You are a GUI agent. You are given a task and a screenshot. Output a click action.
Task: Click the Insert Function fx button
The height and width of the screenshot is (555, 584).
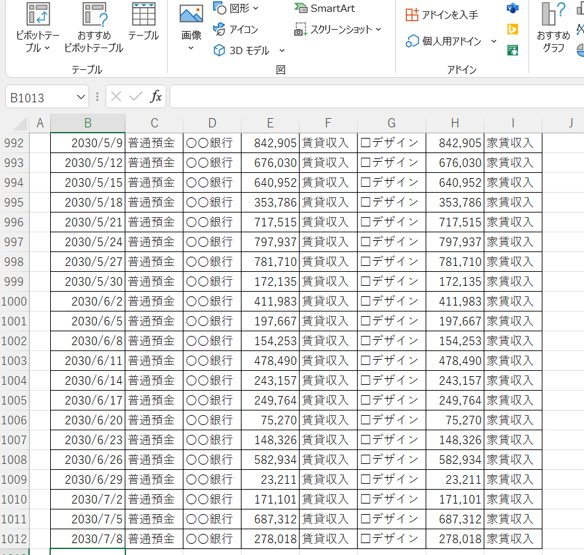pos(156,97)
